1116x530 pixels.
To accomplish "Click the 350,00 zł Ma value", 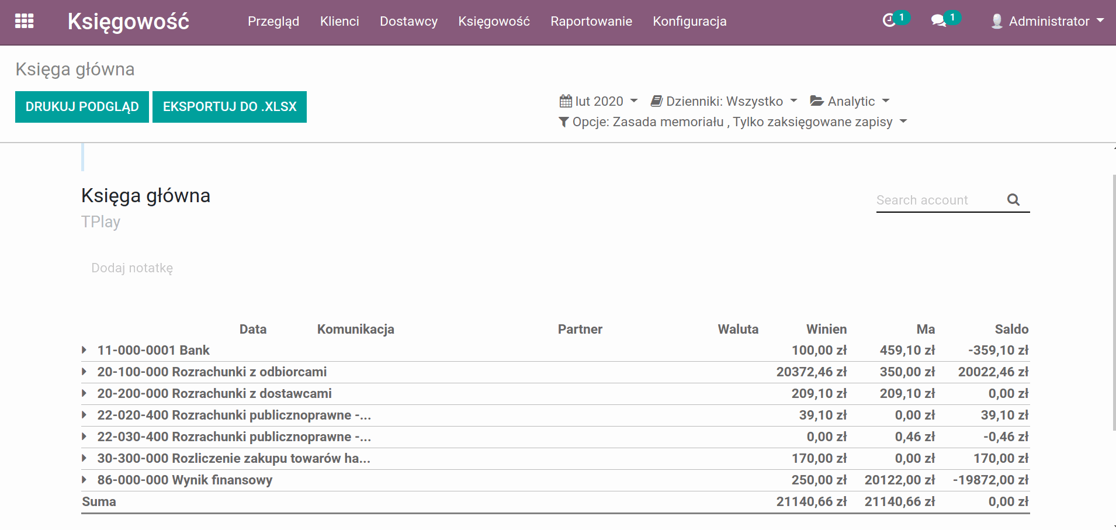I will [907, 372].
